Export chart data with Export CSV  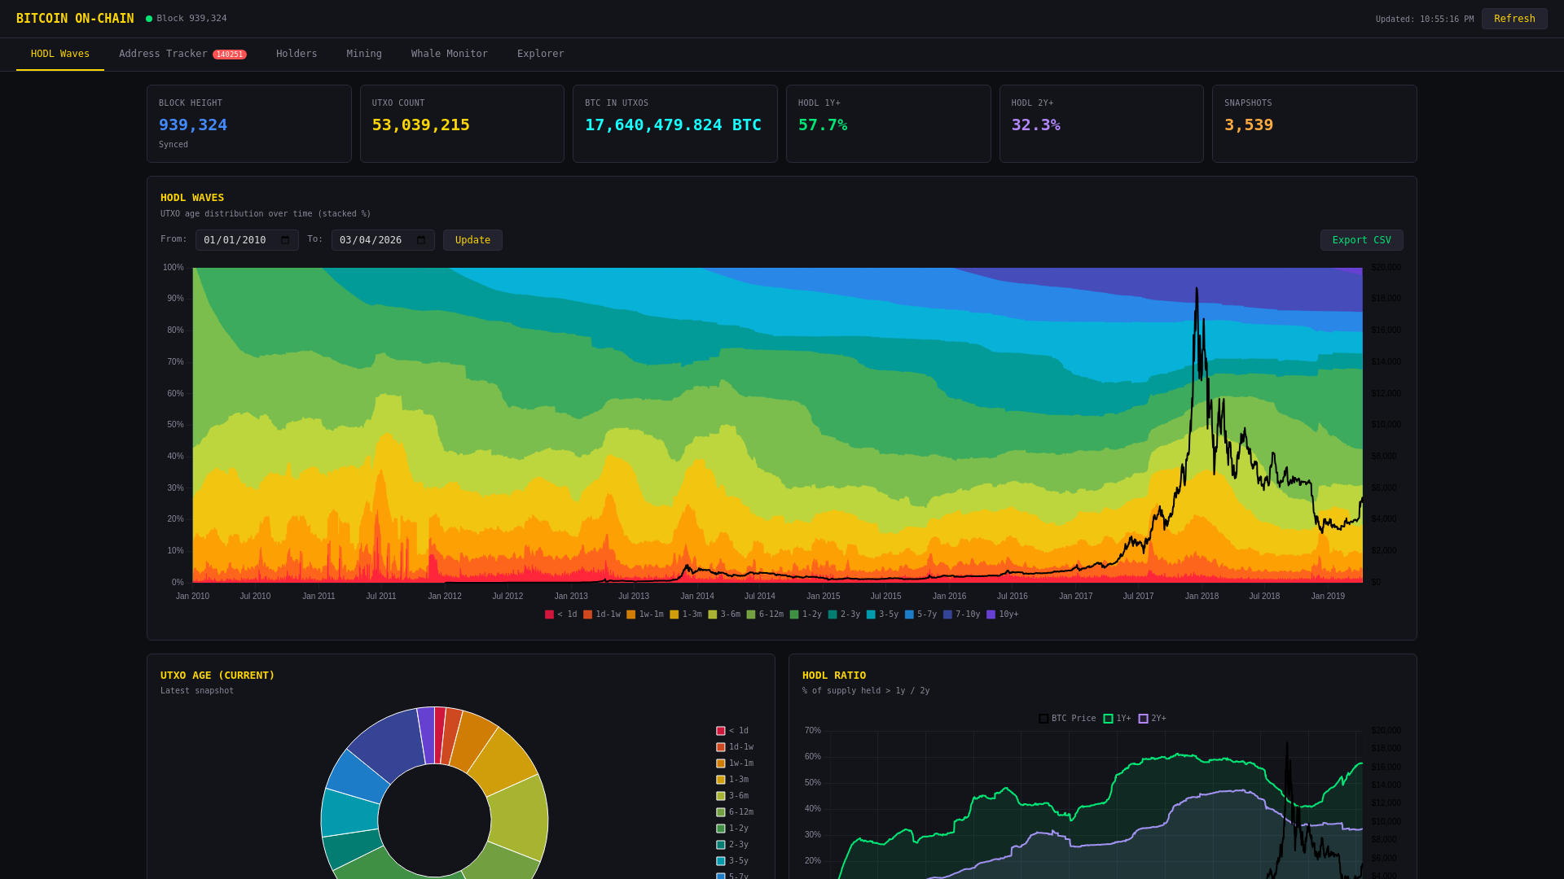[x=1361, y=240]
